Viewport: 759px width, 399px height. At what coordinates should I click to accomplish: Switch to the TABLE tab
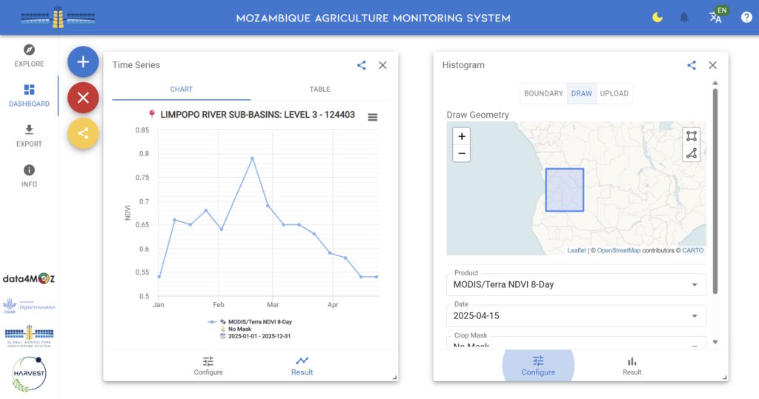[x=319, y=89]
